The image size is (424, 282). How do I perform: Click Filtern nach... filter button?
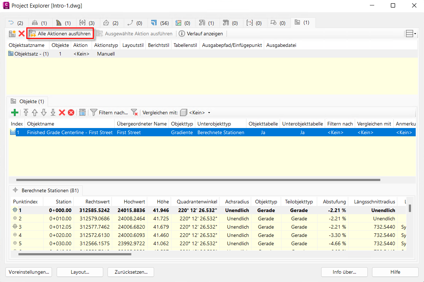109,113
